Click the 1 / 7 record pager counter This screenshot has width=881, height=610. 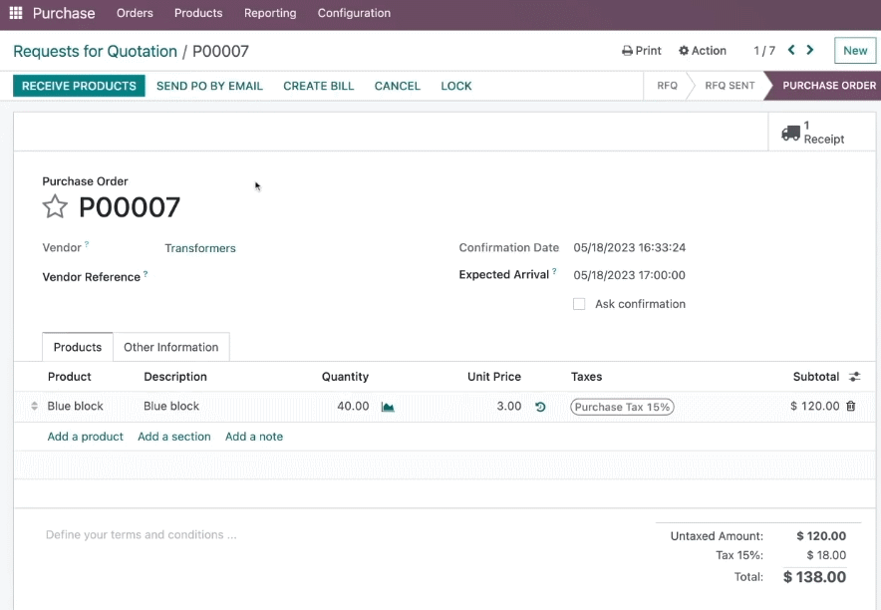click(764, 51)
